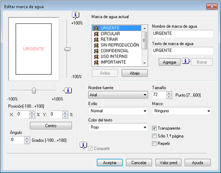The height and width of the screenshot is (173, 221).
Task: Click the X position input field
Action: (x=23, y=114)
